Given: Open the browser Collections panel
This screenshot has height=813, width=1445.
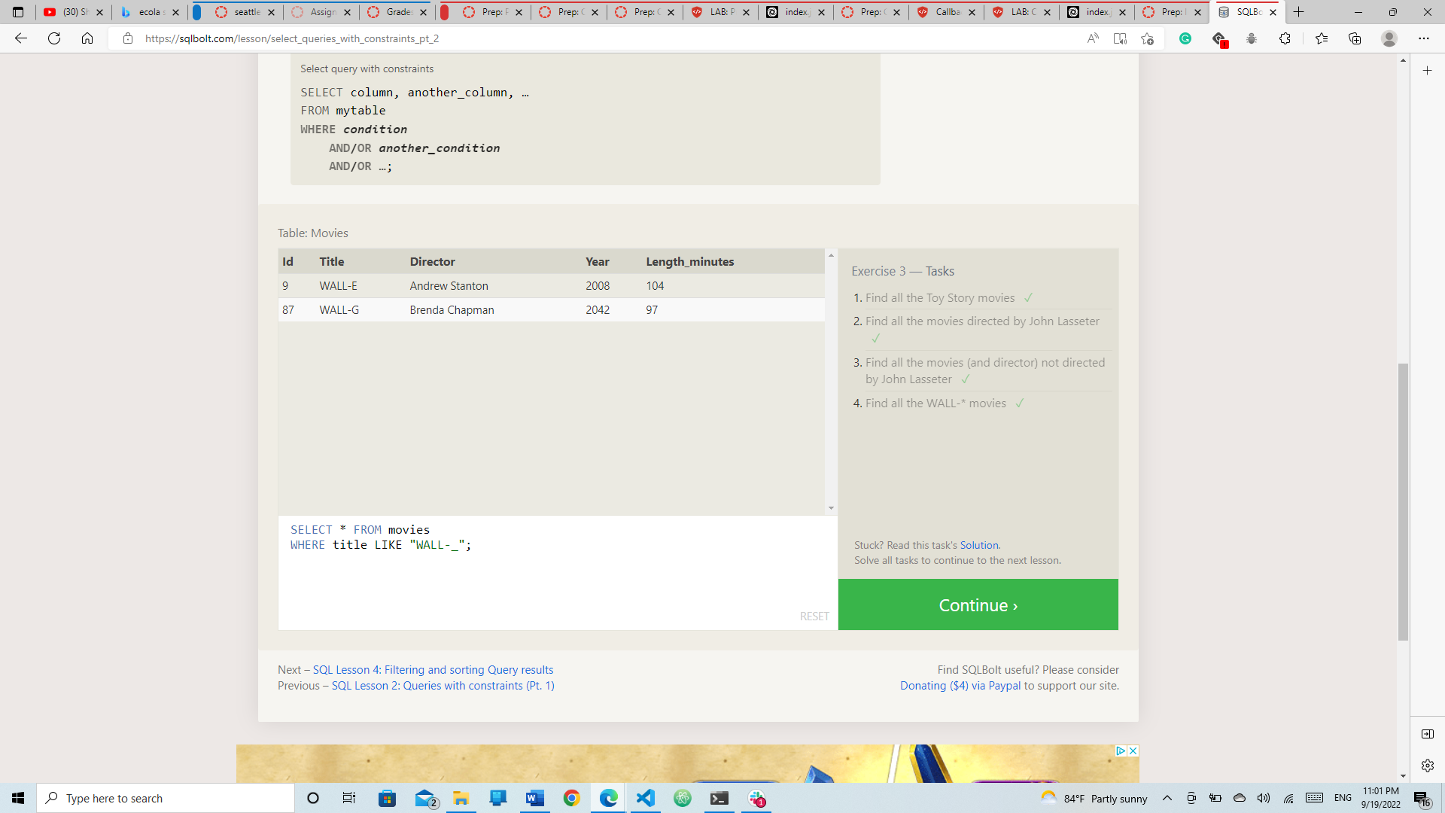Looking at the screenshot, I should [1355, 38].
